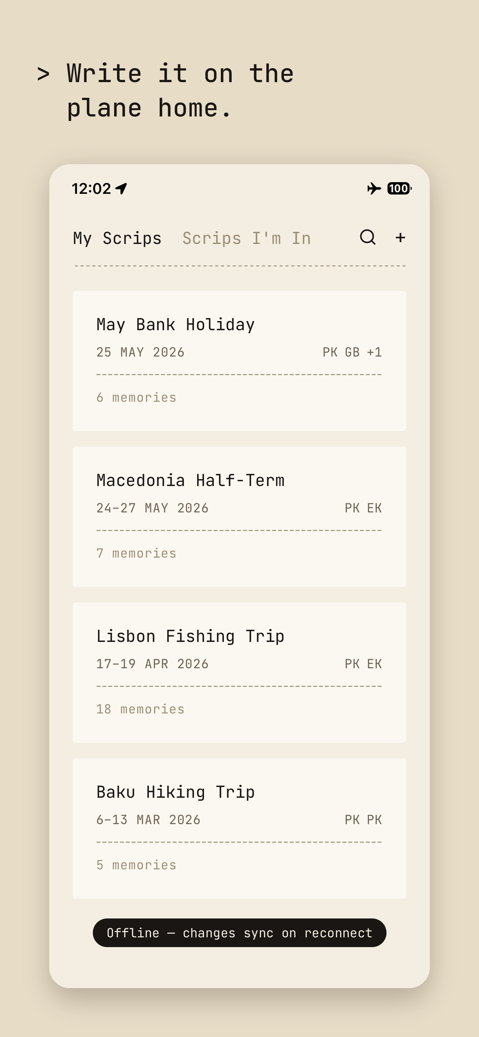This screenshot has width=479, height=1037.
Task: Open the May Bank Holiday scrip
Action: [239, 361]
